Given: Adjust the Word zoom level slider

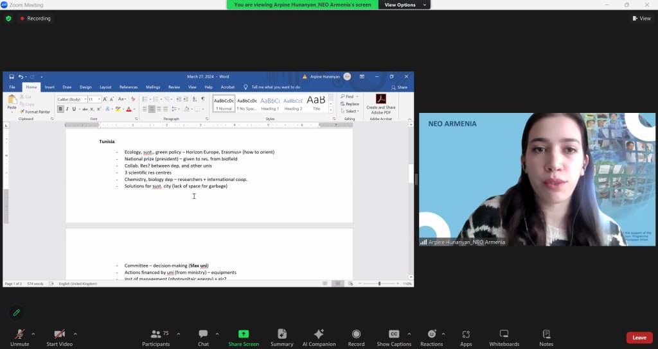Looking at the screenshot, I should point(379,284).
